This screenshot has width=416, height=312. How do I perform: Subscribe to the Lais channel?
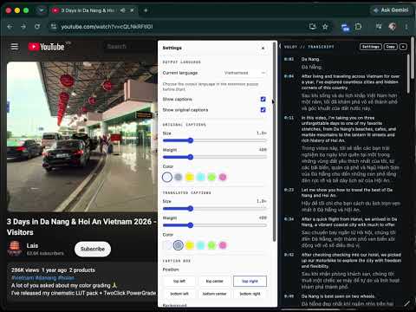[x=93, y=249]
